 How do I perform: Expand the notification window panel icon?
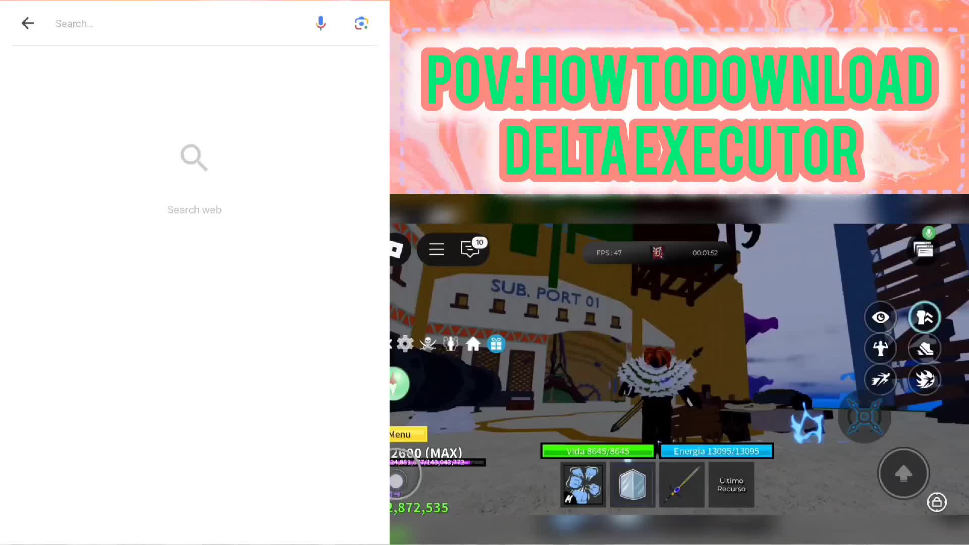point(924,248)
